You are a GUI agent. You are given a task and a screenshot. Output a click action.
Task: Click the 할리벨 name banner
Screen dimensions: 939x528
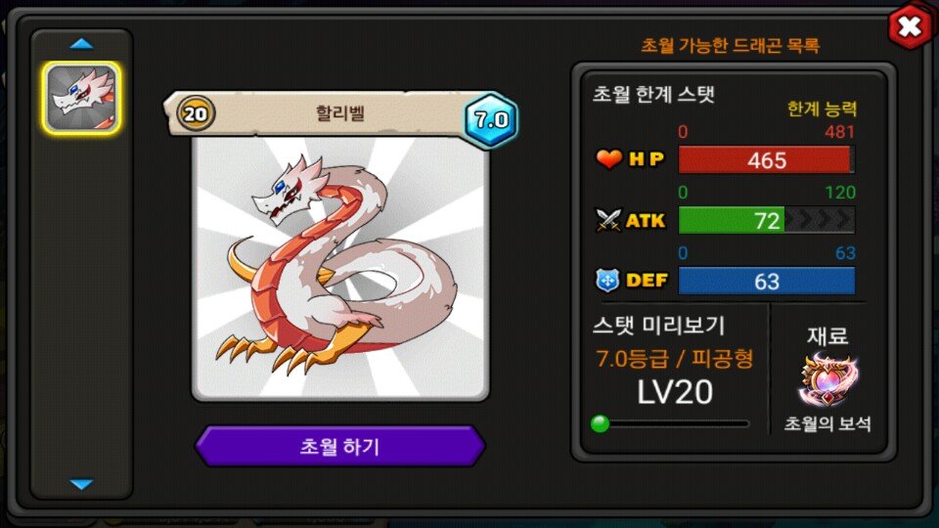(x=339, y=113)
